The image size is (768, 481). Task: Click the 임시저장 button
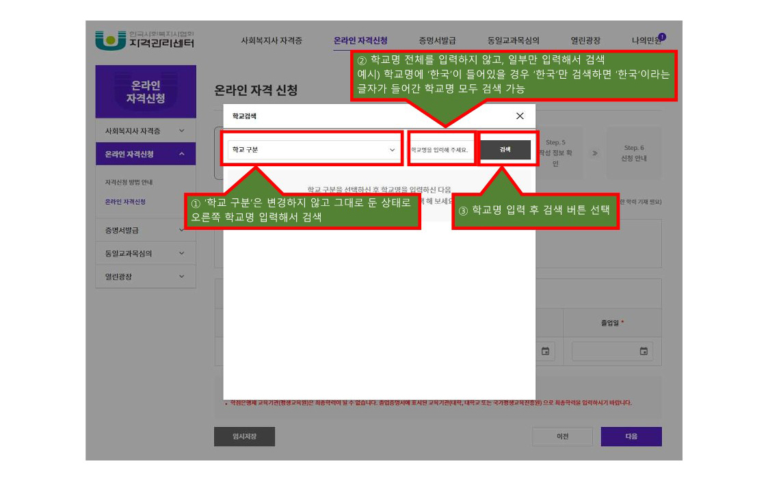pos(244,437)
